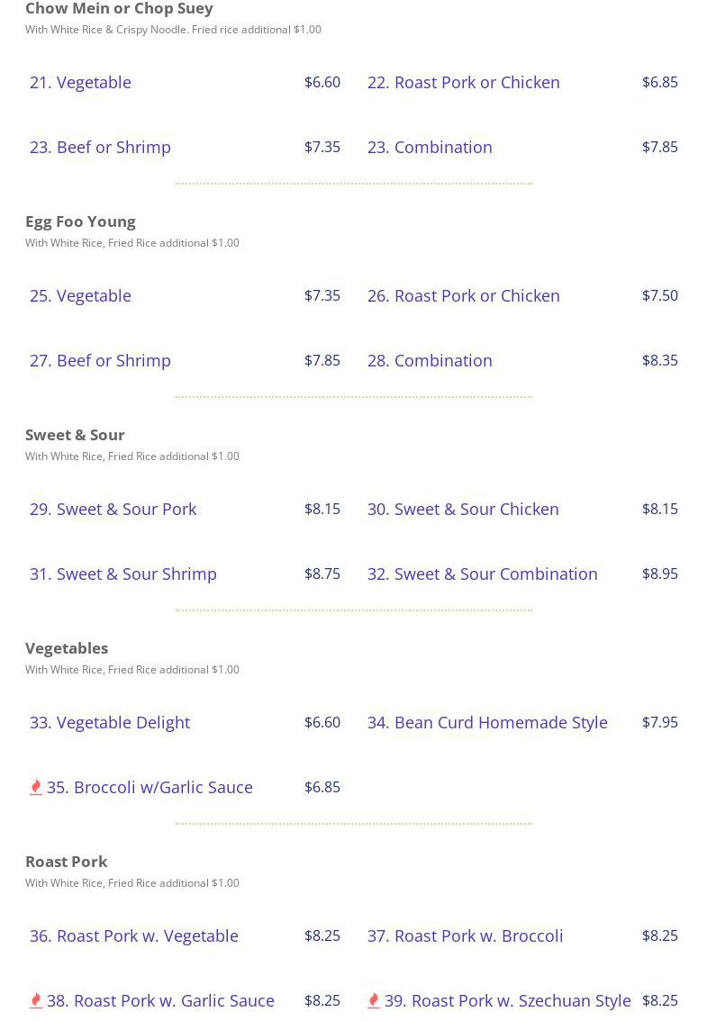Click the $8.95 price for Sweet & Sour Combination
The image size is (707, 1021).
coord(659,574)
